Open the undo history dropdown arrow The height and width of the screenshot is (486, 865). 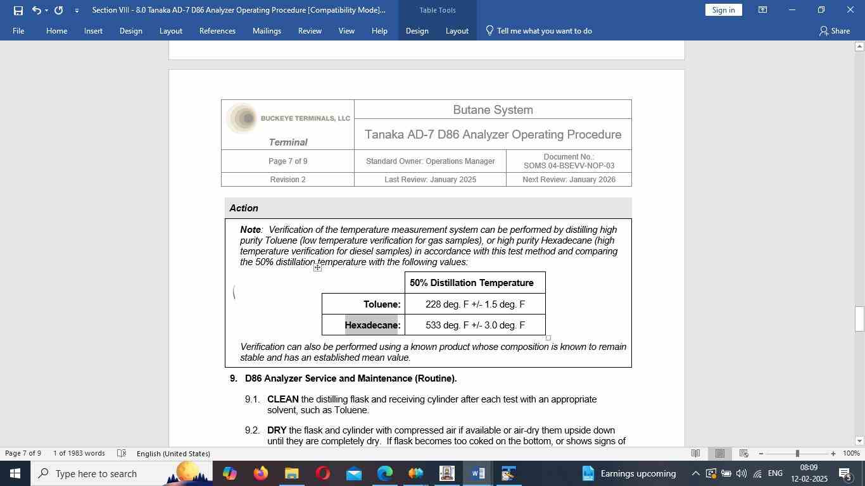click(46, 10)
